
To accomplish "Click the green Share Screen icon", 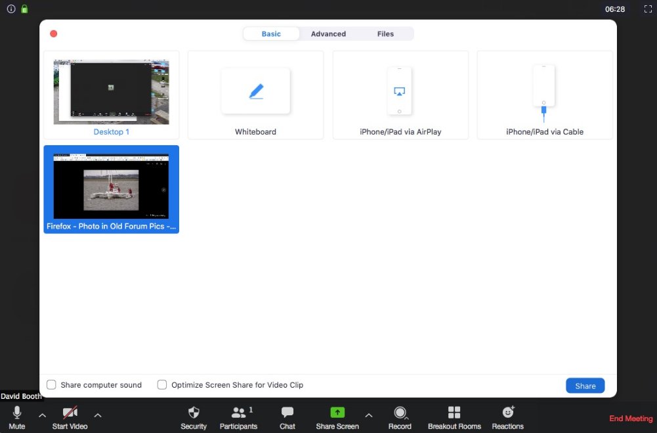I will (337, 413).
